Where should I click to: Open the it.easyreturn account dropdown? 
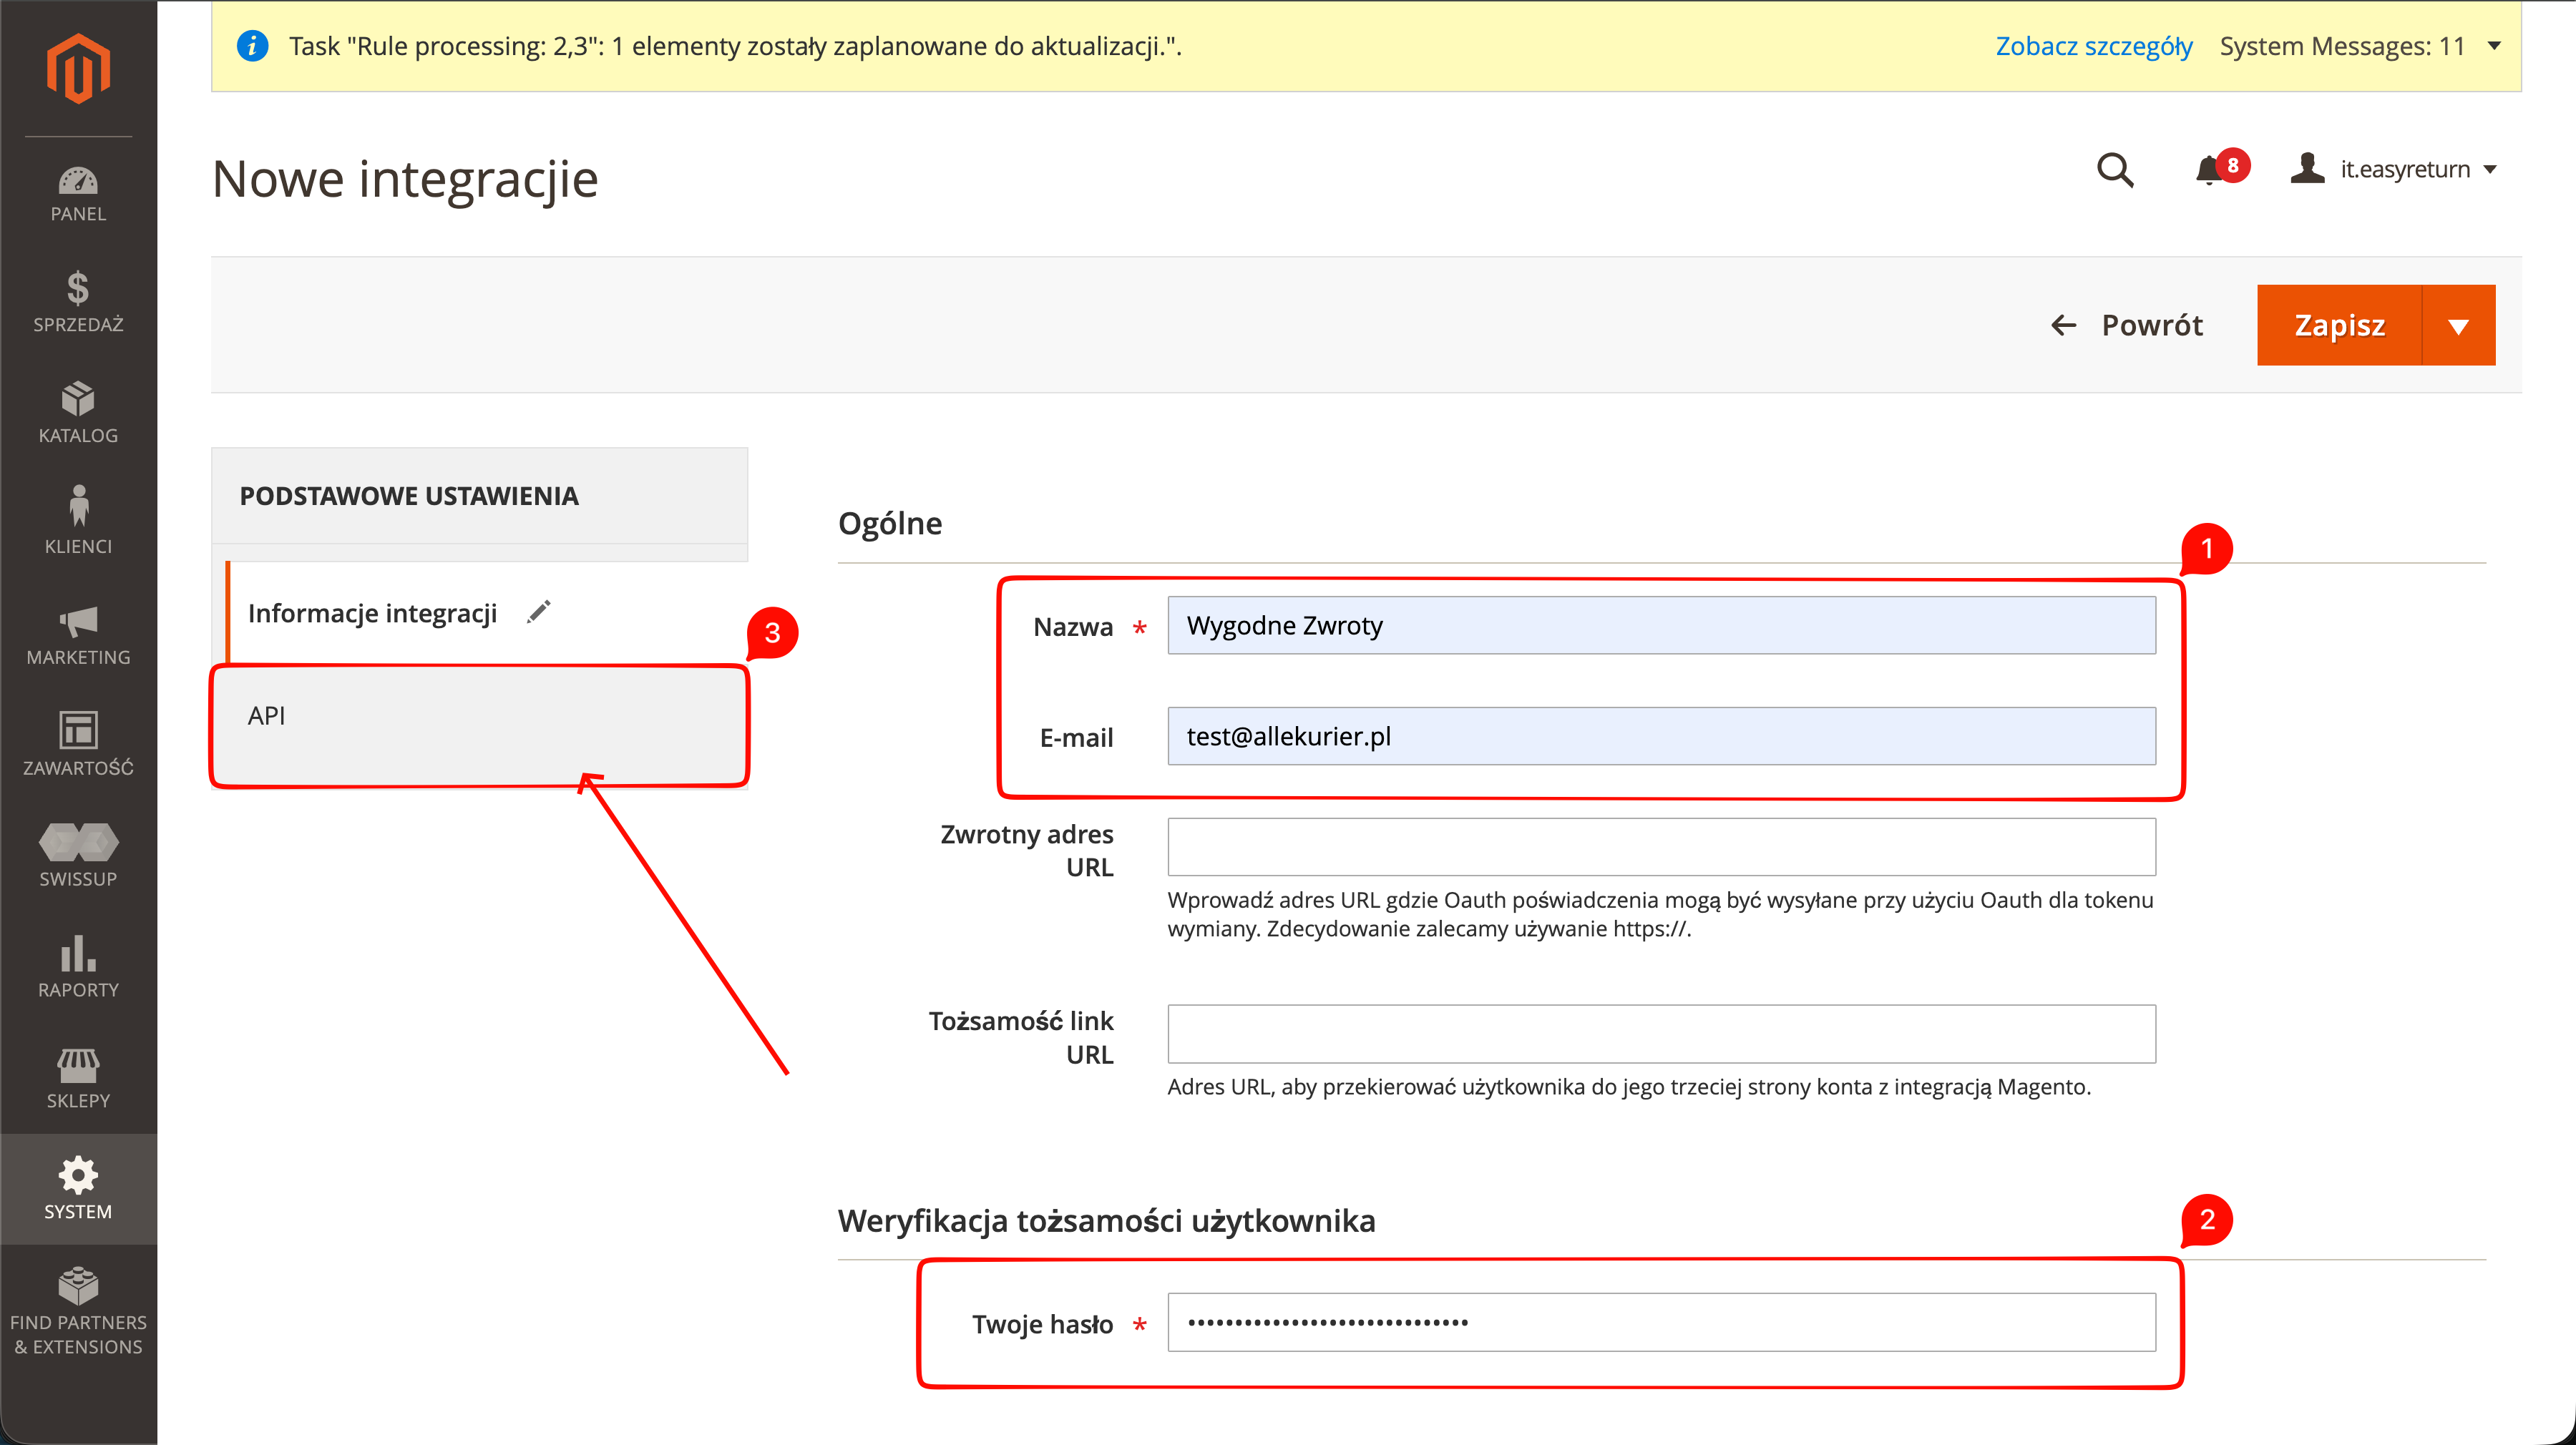click(x=2393, y=169)
